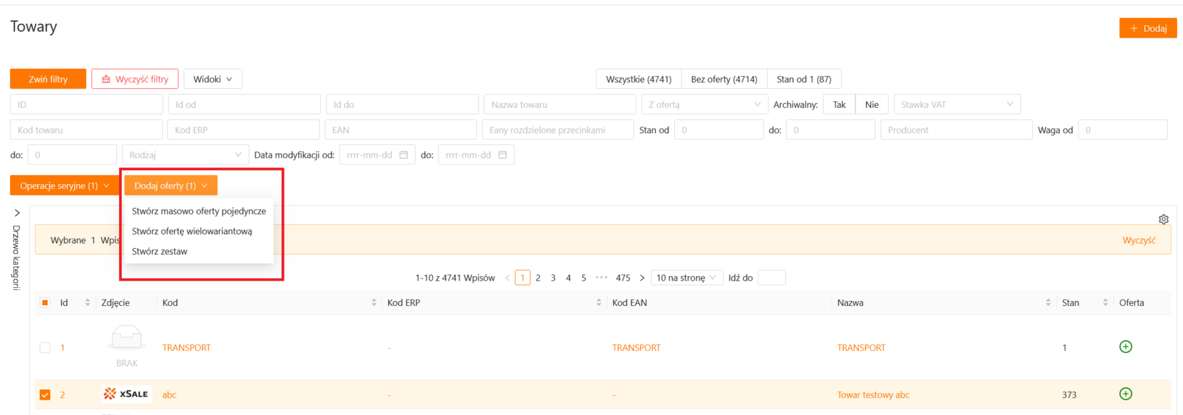Go to next page arrow
The width and height of the screenshot is (1183, 415).
pyautogui.click(x=642, y=278)
